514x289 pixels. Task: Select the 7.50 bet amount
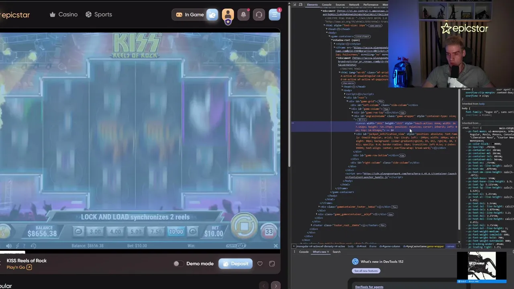click(x=156, y=232)
